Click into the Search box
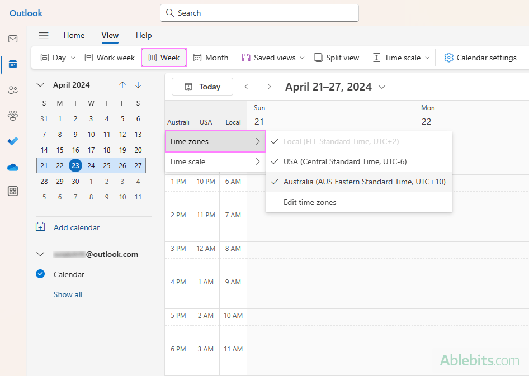This screenshot has width=529, height=376. (259, 13)
